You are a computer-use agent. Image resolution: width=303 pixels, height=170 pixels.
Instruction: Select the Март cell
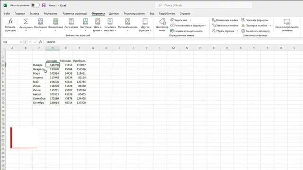tap(39, 74)
